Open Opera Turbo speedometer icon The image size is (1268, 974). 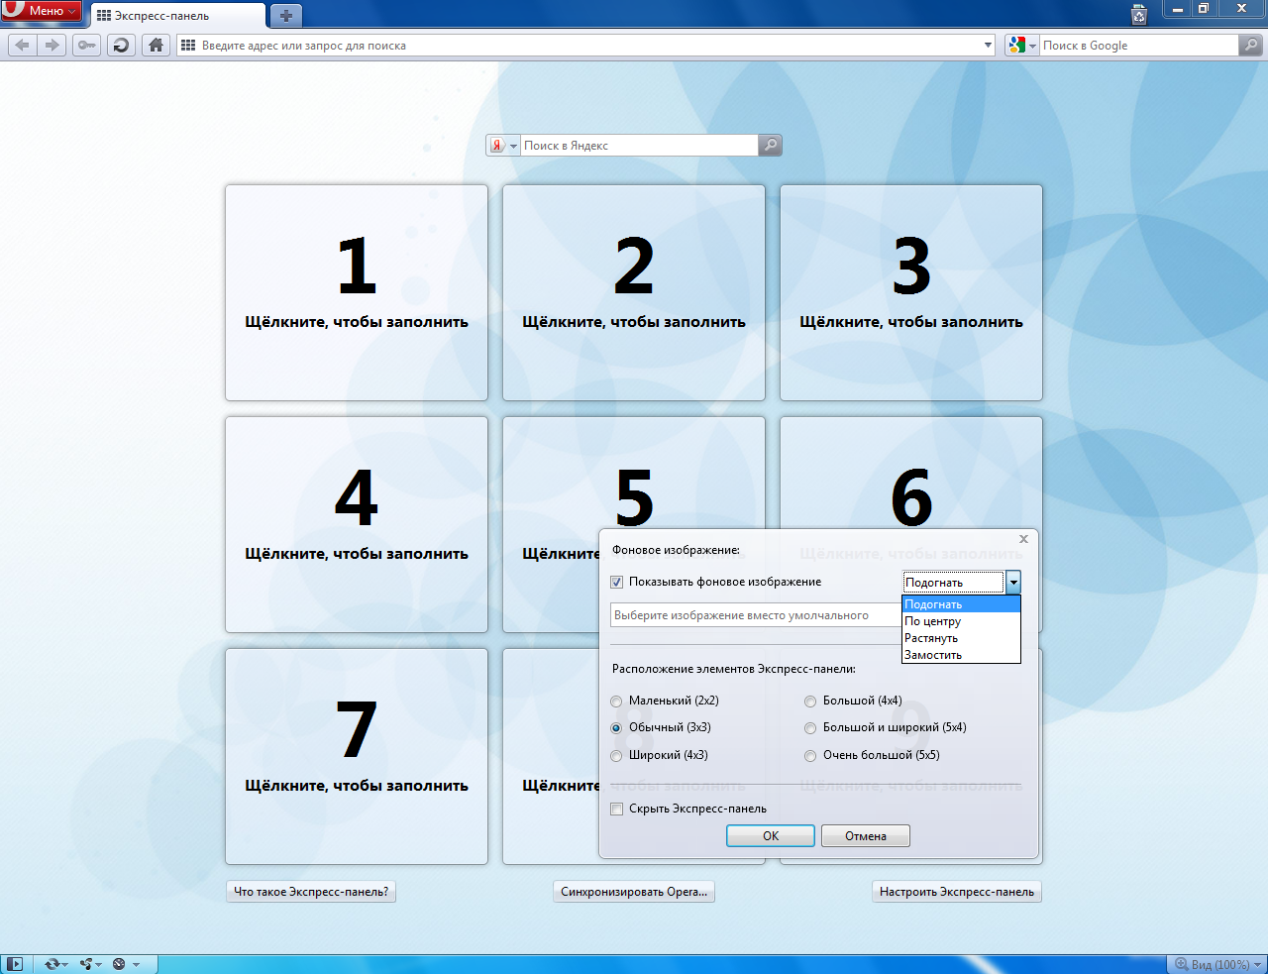click(x=119, y=964)
